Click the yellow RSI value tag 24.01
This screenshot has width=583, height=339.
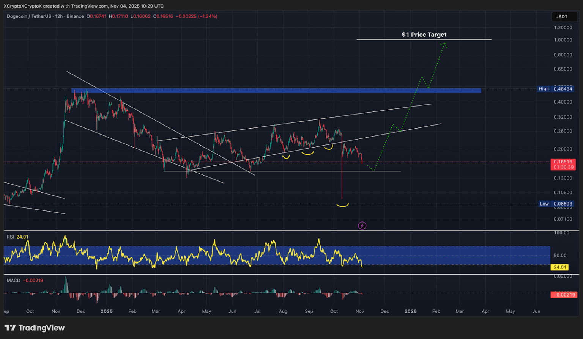(560, 267)
